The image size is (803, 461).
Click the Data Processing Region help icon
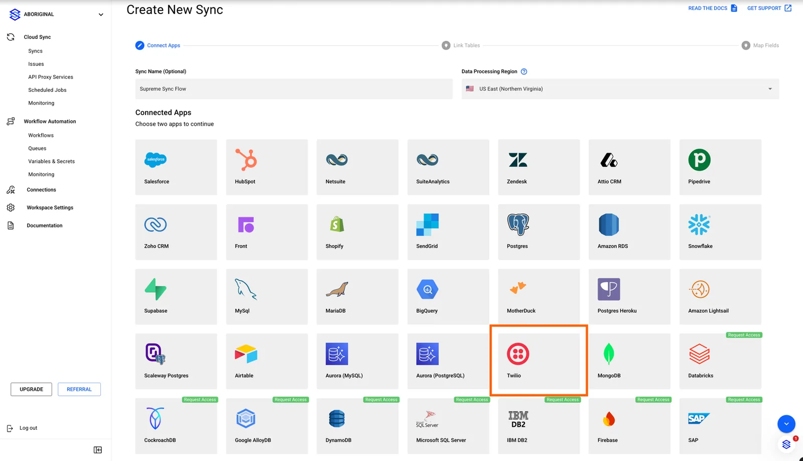[524, 71]
